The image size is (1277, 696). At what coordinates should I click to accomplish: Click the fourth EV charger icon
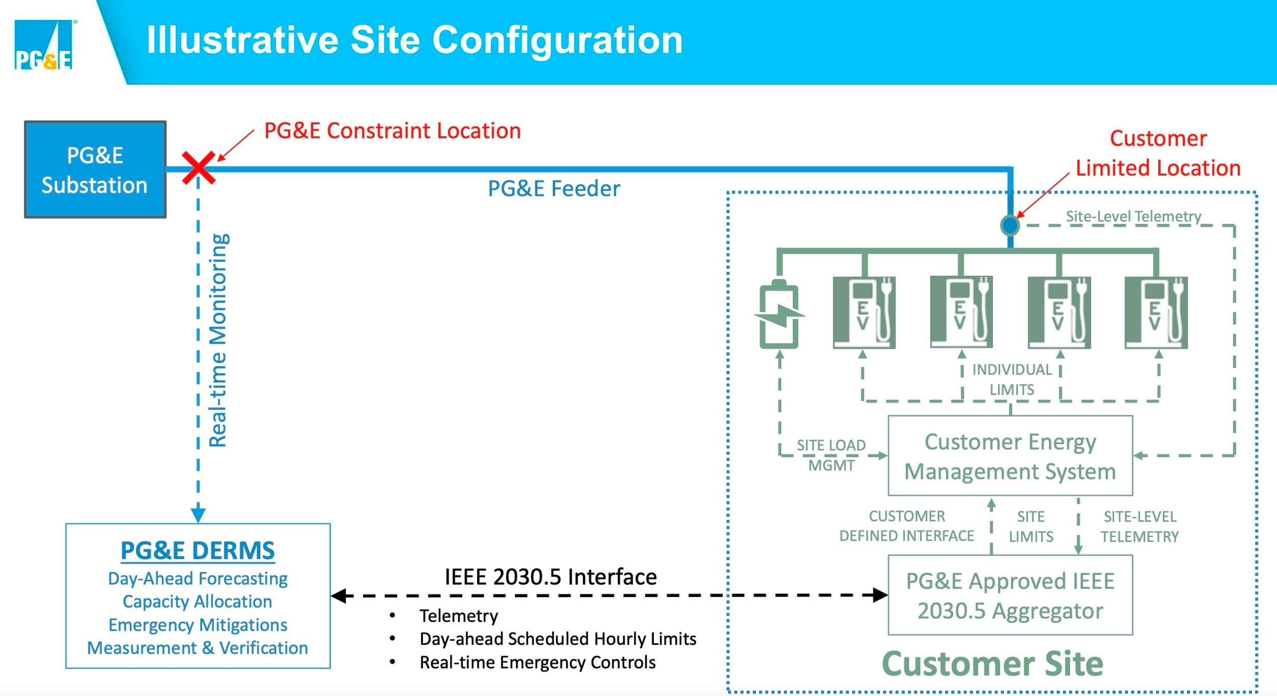pyautogui.click(x=1156, y=313)
